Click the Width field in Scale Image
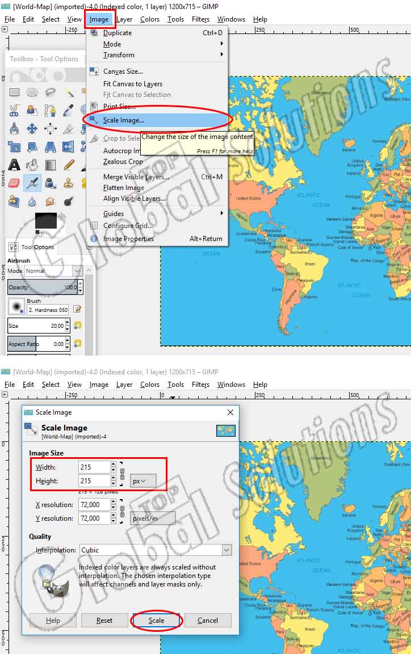Image resolution: width=411 pixels, height=654 pixels. pyautogui.click(x=94, y=467)
